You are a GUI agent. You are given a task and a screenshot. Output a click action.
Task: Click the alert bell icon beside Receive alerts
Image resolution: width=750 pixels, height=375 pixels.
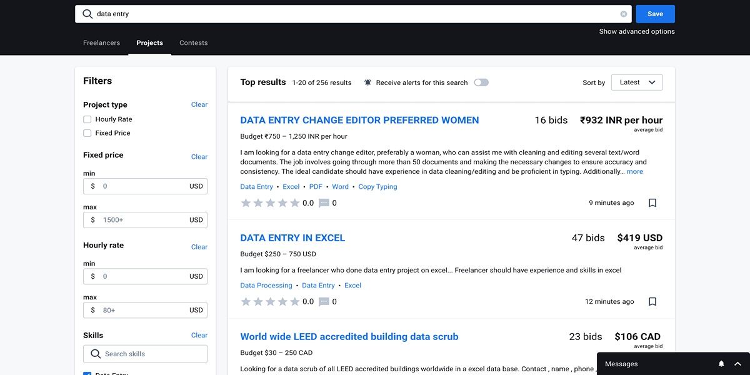coord(367,82)
